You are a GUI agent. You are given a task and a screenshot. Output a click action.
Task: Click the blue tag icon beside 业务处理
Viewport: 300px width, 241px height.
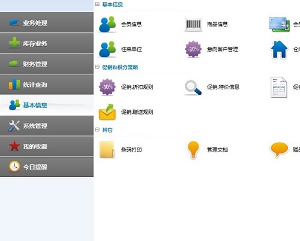click(14, 22)
